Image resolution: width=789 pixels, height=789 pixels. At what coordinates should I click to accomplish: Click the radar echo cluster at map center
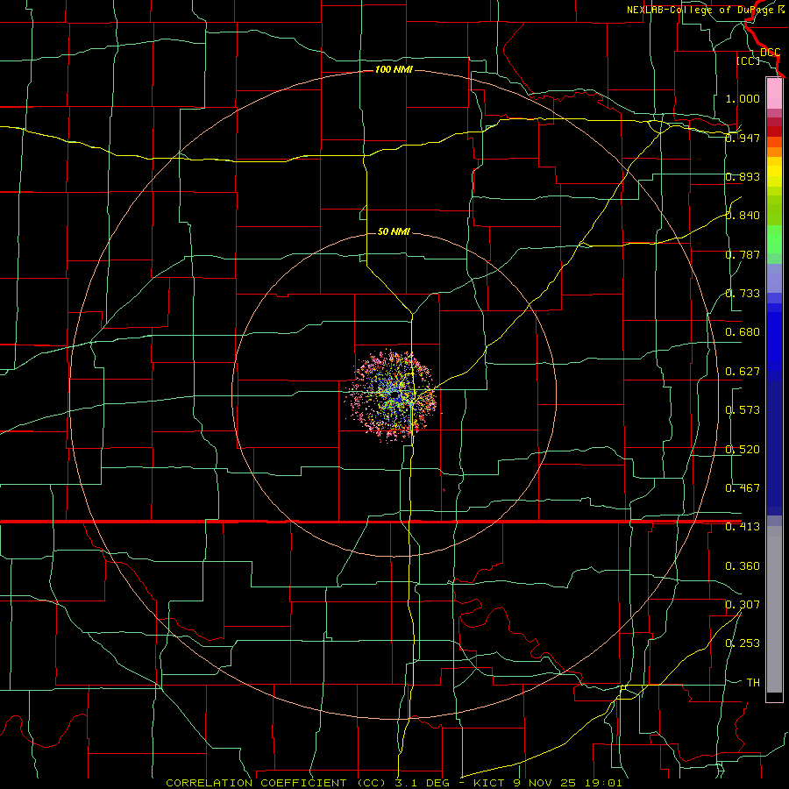pyautogui.click(x=392, y=395)
